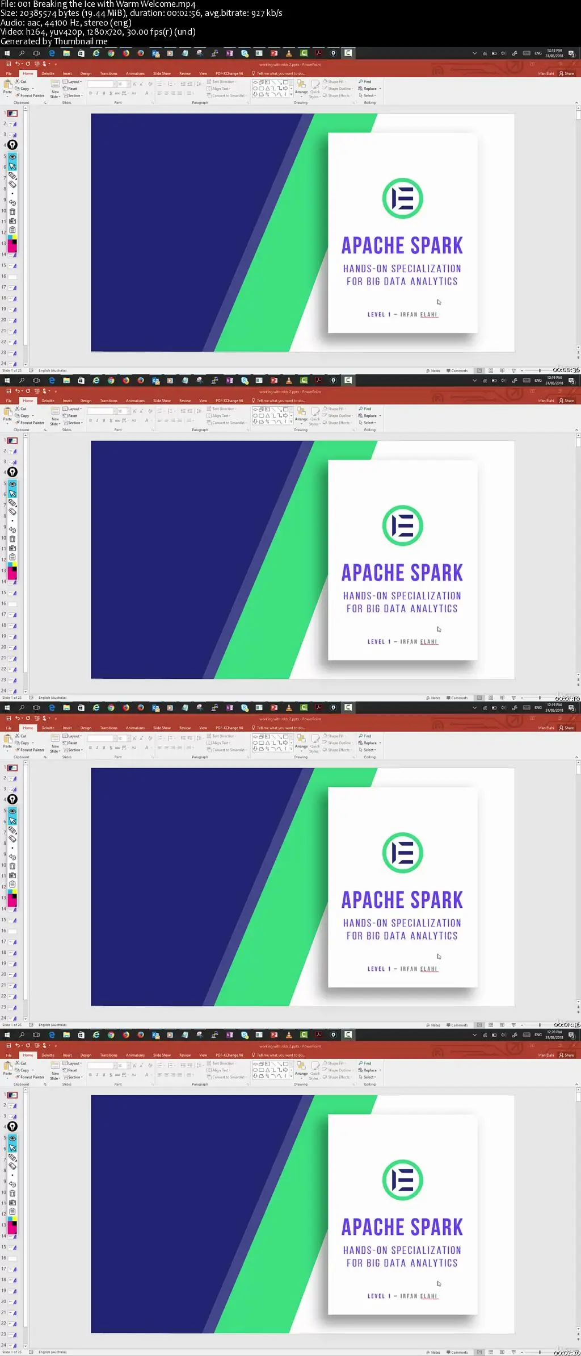Open Slide Show tab in second frame

point(162,400)
